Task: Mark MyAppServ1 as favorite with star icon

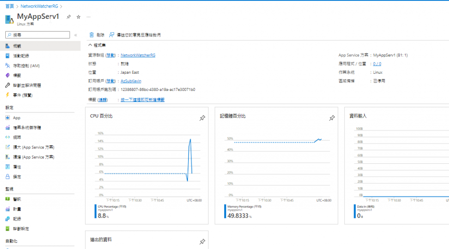Action: point(78,17)
